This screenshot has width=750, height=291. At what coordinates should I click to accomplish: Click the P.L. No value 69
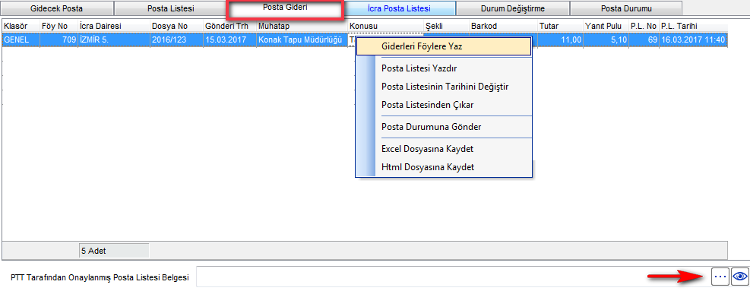click(644, 40)
